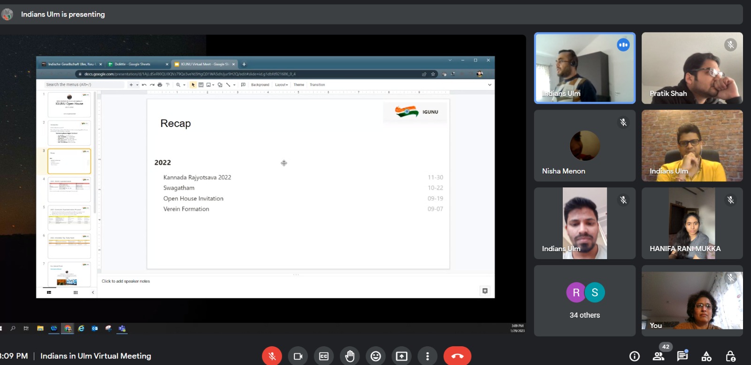751x365 pixels.
Task: Select the Shape tool
Action: pyautogui.click(x=220, y=85)
